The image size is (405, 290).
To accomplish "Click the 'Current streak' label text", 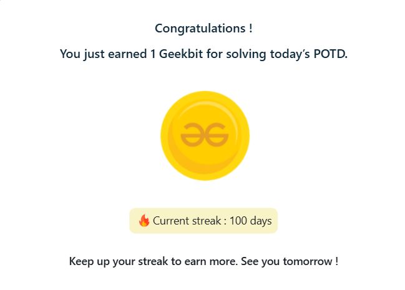I will [187, 221].
